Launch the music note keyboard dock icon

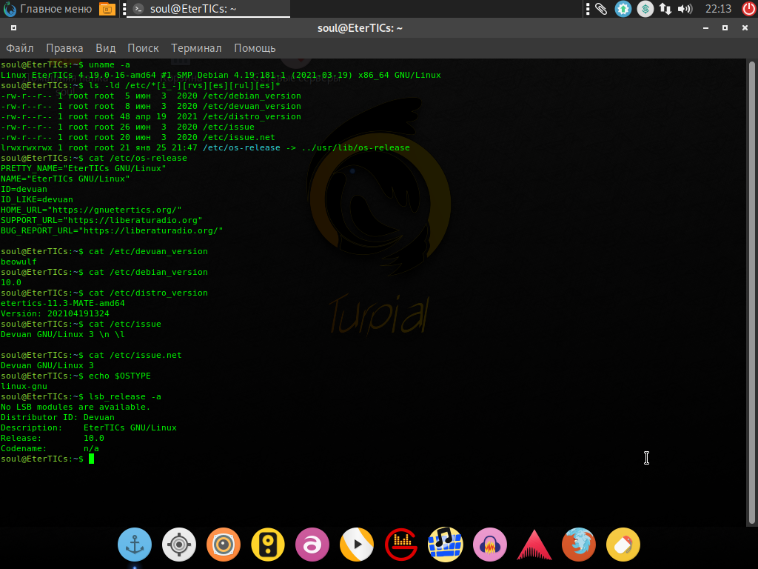click(445, 545)
